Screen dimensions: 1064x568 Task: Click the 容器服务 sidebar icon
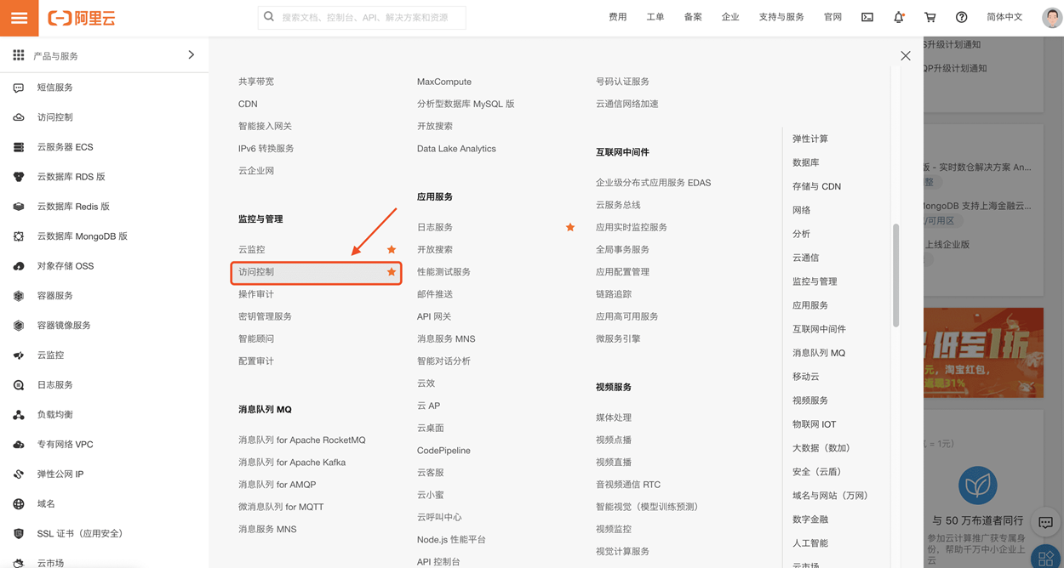tap(19, 296)
